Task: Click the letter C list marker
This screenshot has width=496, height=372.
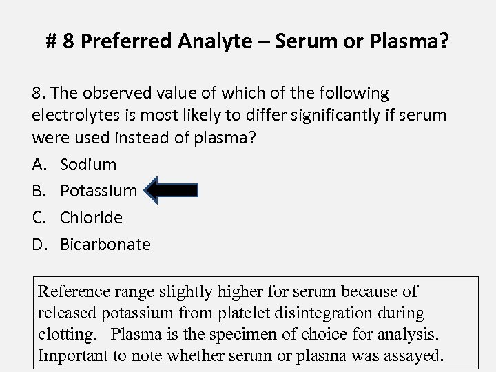Action: 38,218
